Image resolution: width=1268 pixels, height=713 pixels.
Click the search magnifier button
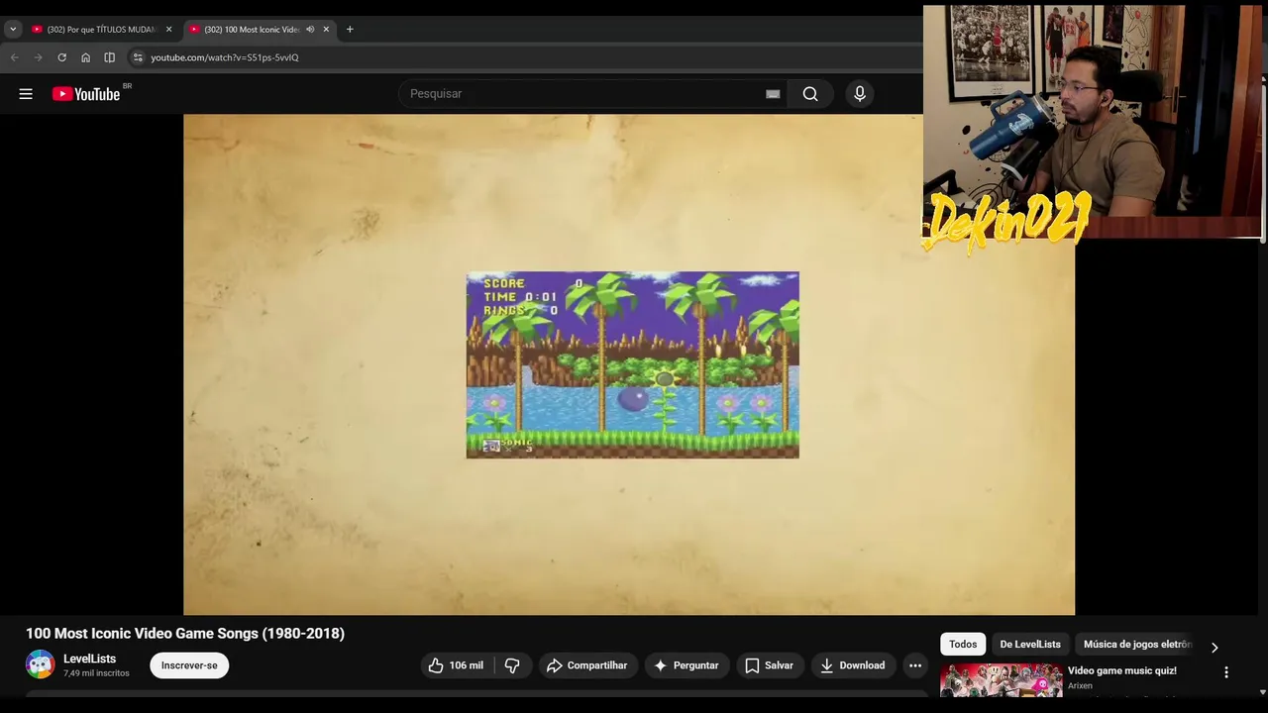click(810, 94)
